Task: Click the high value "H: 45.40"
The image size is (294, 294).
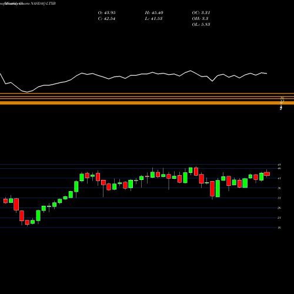Action: (x=154, y=13)
